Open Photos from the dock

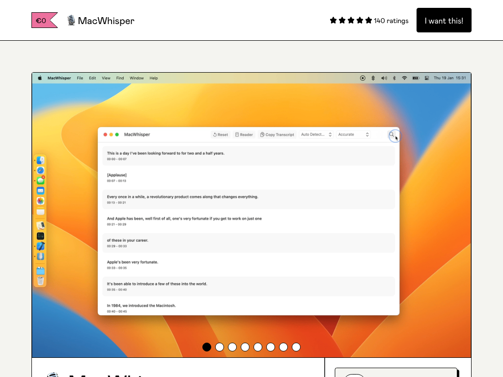point(40,201)
